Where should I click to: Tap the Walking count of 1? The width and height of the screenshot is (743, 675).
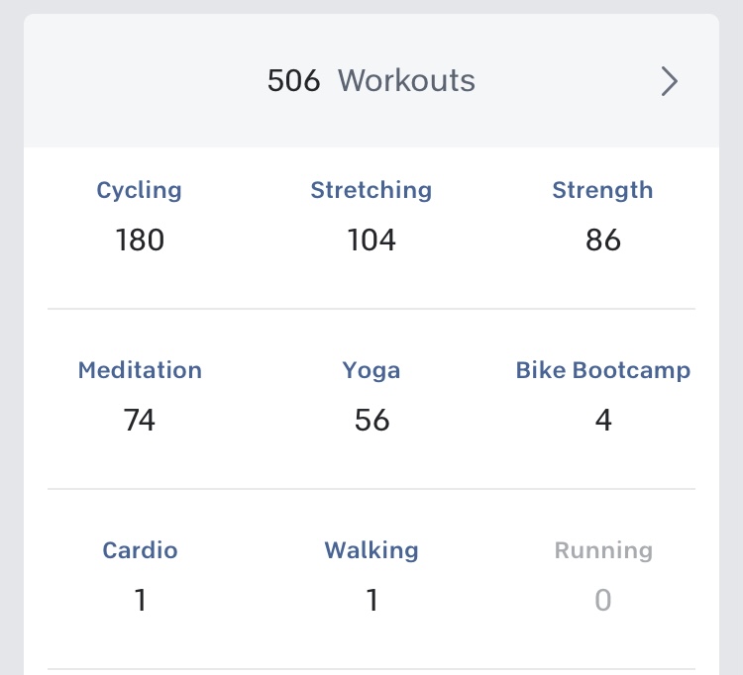pyautogui.click(x=371, y=601)
